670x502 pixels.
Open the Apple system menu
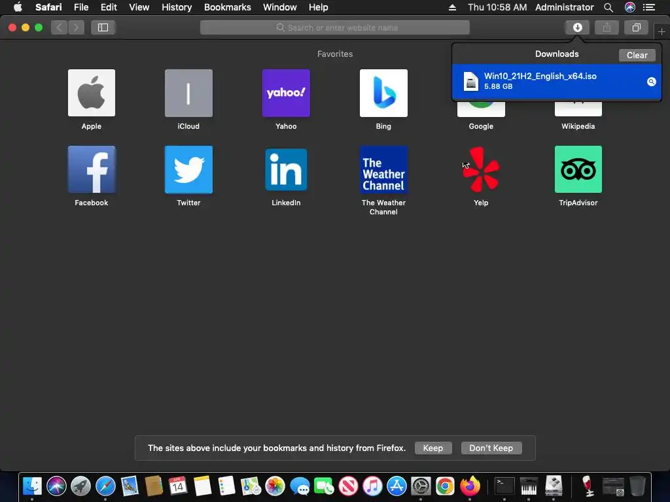click(x=18, y=7)
